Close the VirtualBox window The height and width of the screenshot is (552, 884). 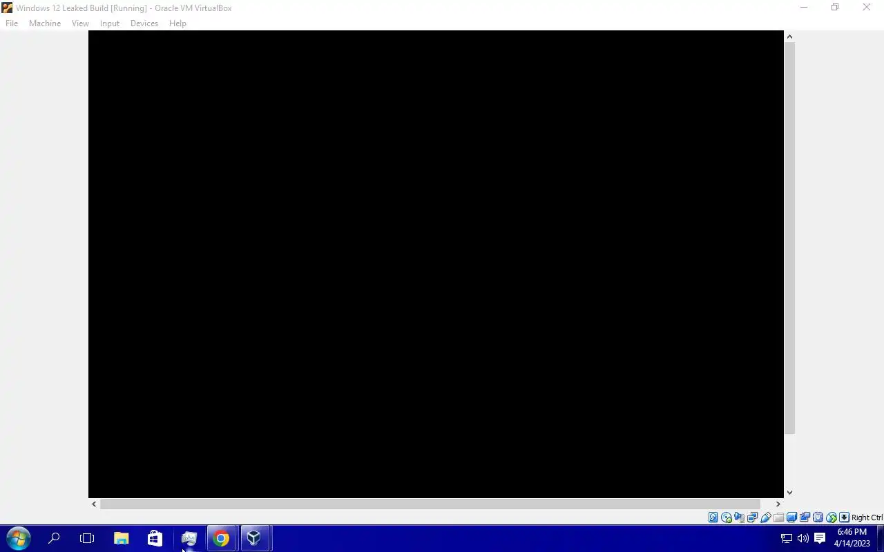click(x=867, y=8)
